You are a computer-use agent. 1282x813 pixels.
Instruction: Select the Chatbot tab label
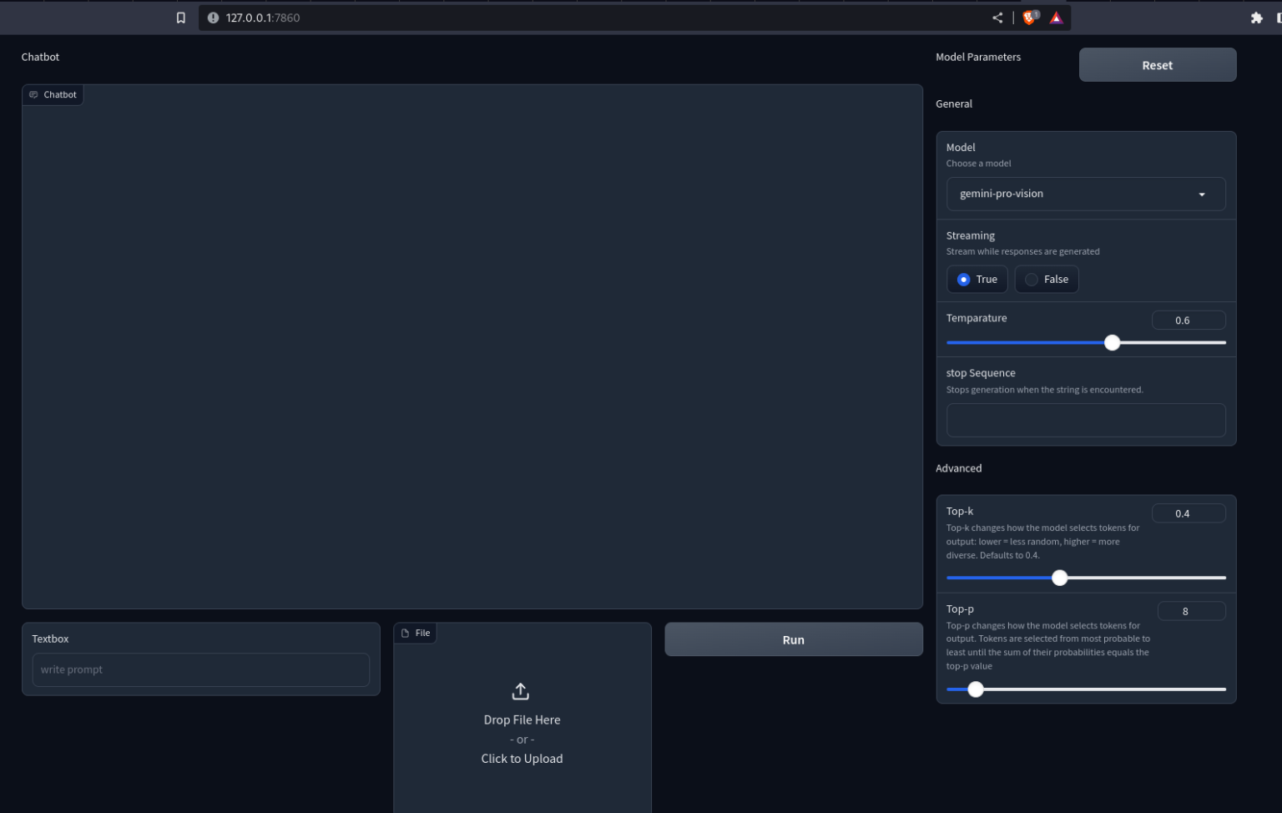58,94
